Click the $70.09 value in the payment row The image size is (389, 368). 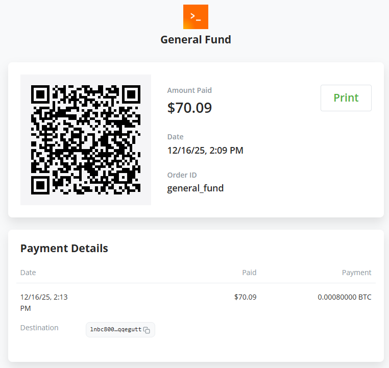(x=245, y=297)
